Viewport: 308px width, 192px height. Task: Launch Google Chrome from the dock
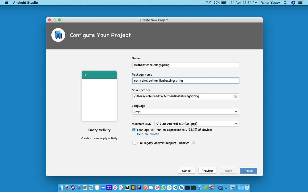click(x=85, y=187)
